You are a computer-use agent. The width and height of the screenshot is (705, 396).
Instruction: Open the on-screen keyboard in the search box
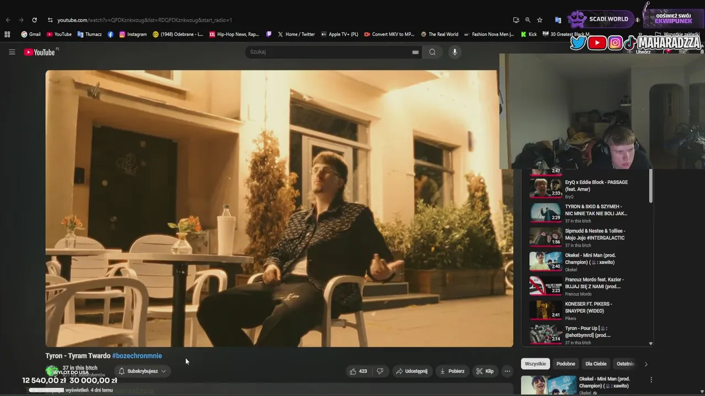click(415, 52)
